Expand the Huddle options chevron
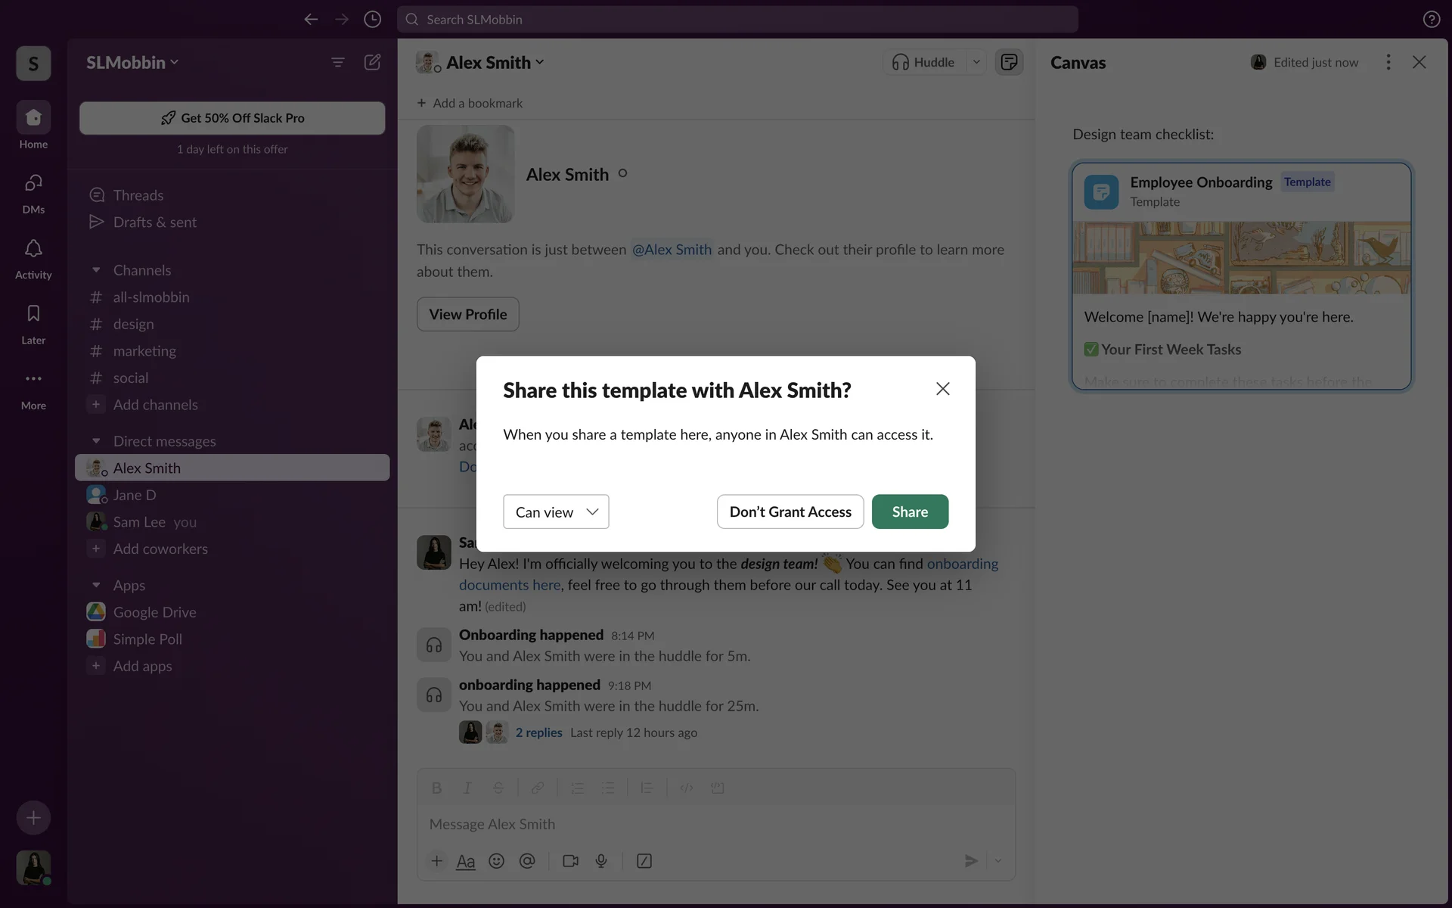 976,62
